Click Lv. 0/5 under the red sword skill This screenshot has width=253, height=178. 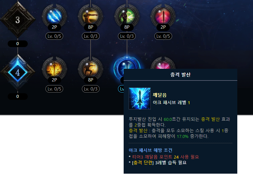click(163, 36)
